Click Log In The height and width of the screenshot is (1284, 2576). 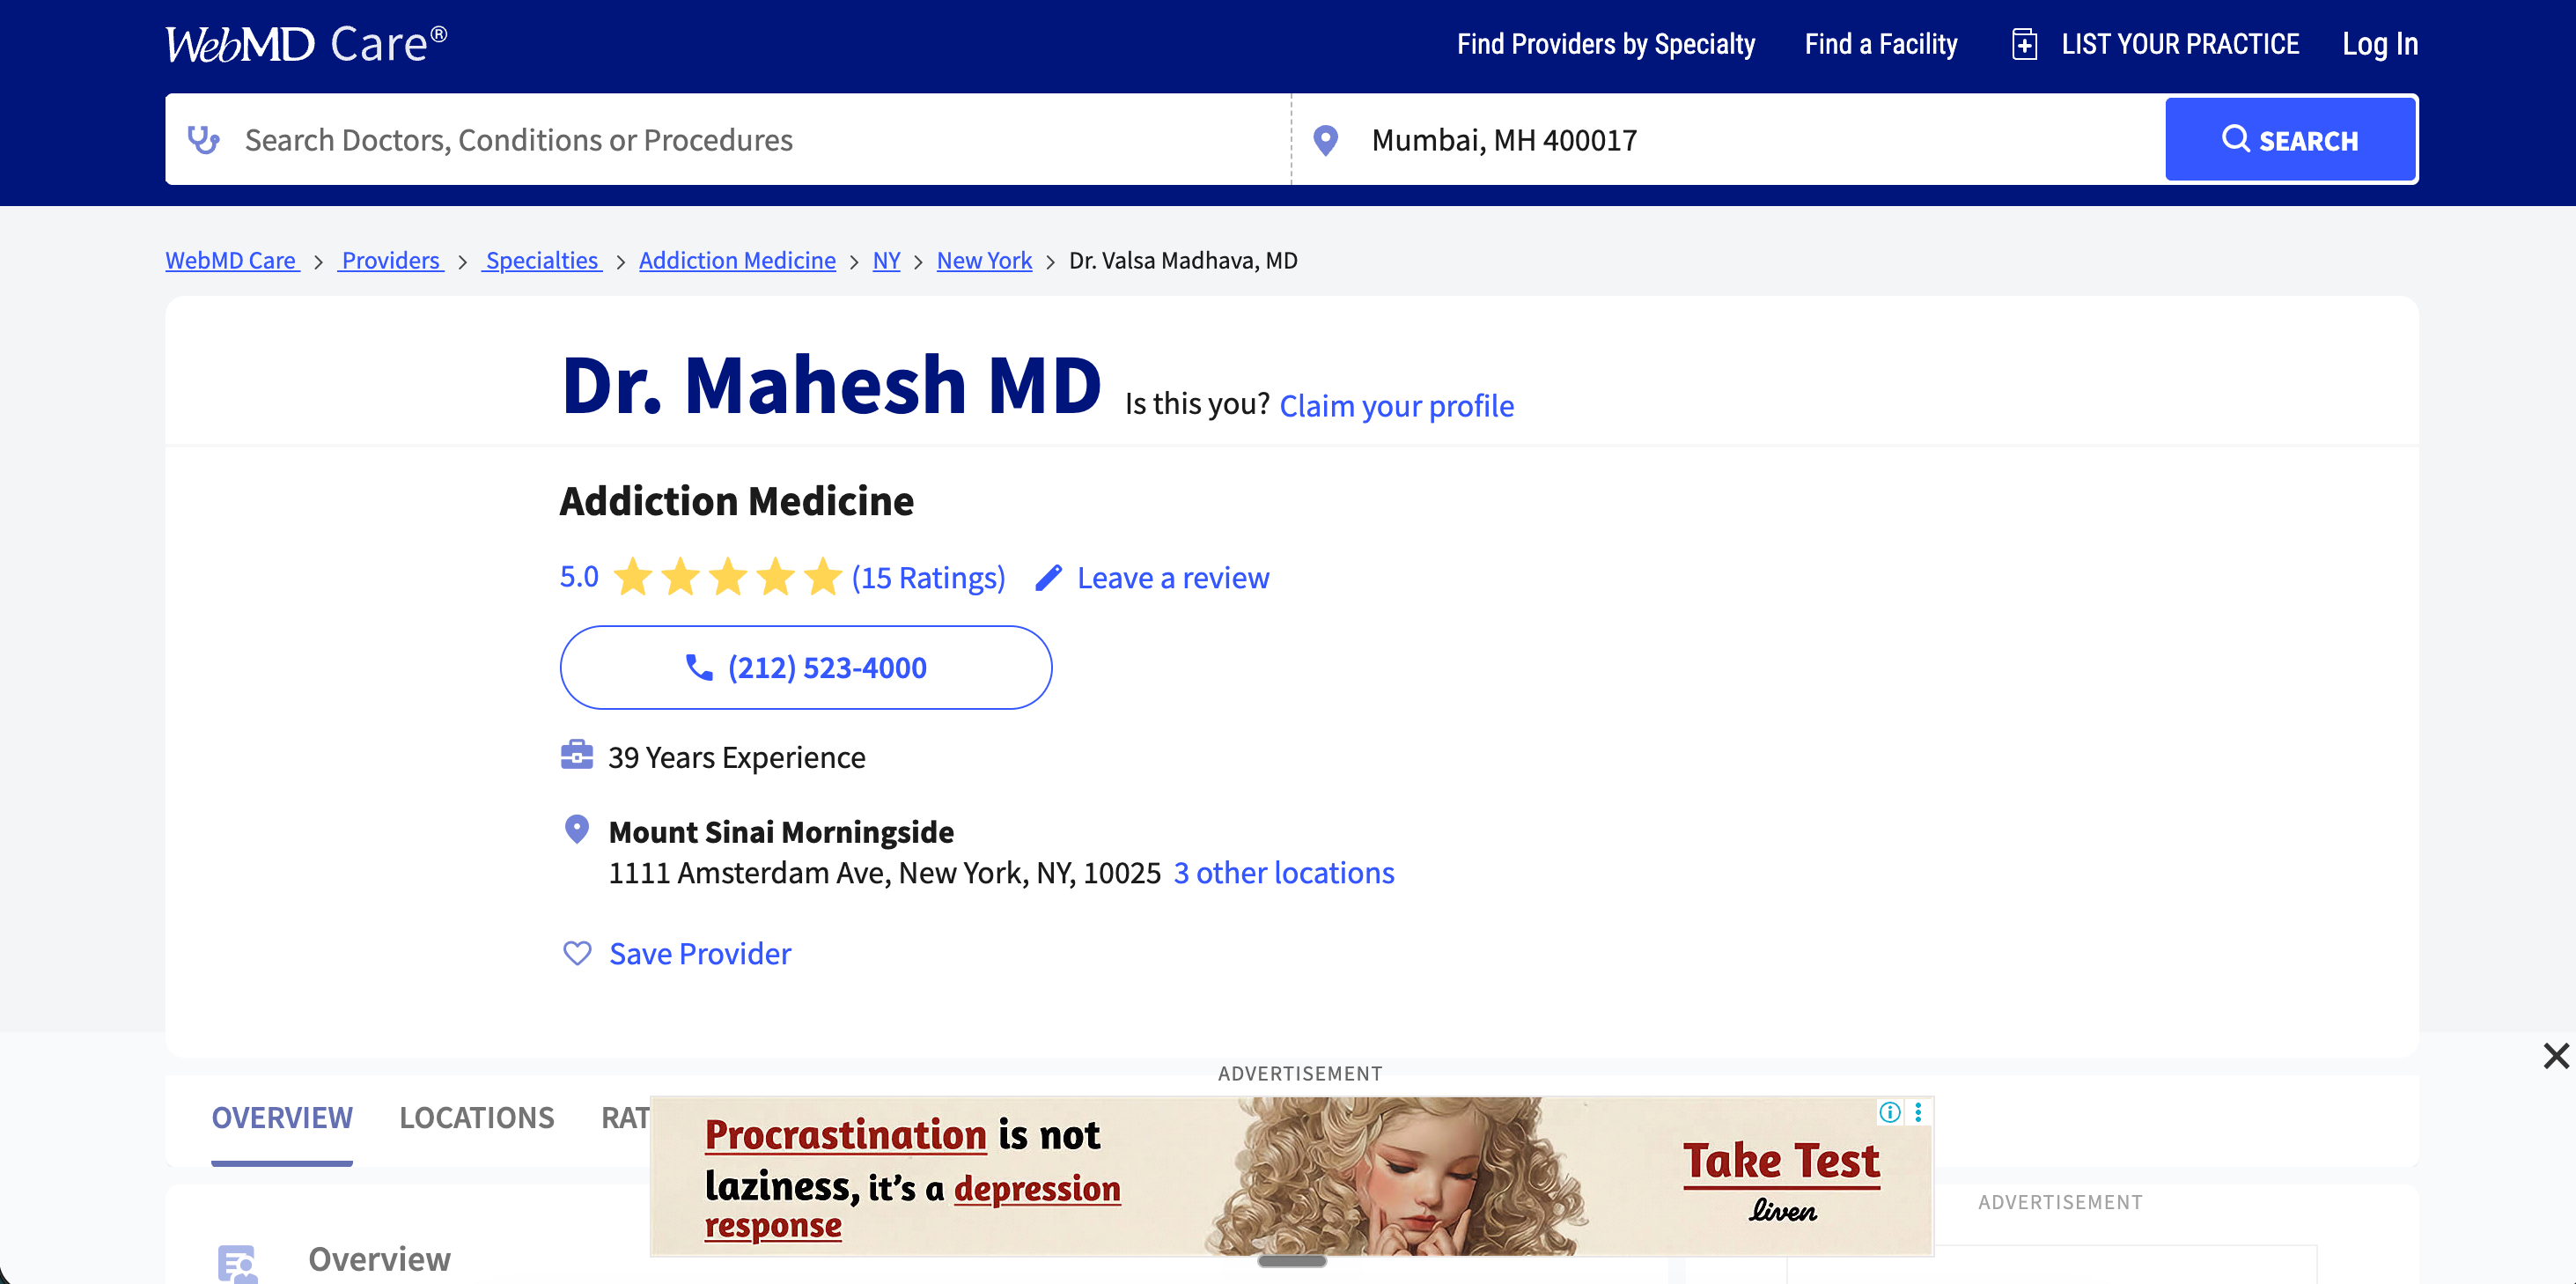(x=2379, y=44)
